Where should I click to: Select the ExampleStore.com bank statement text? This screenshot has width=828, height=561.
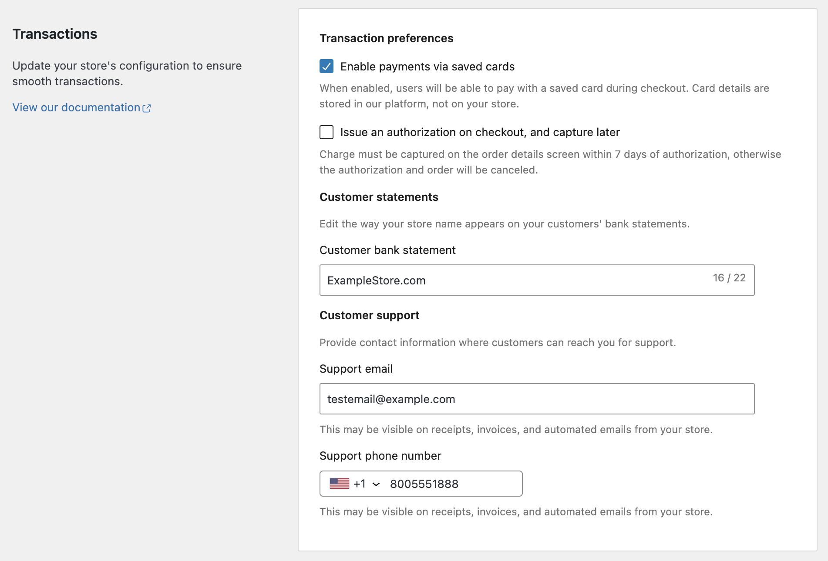[377, 280]
